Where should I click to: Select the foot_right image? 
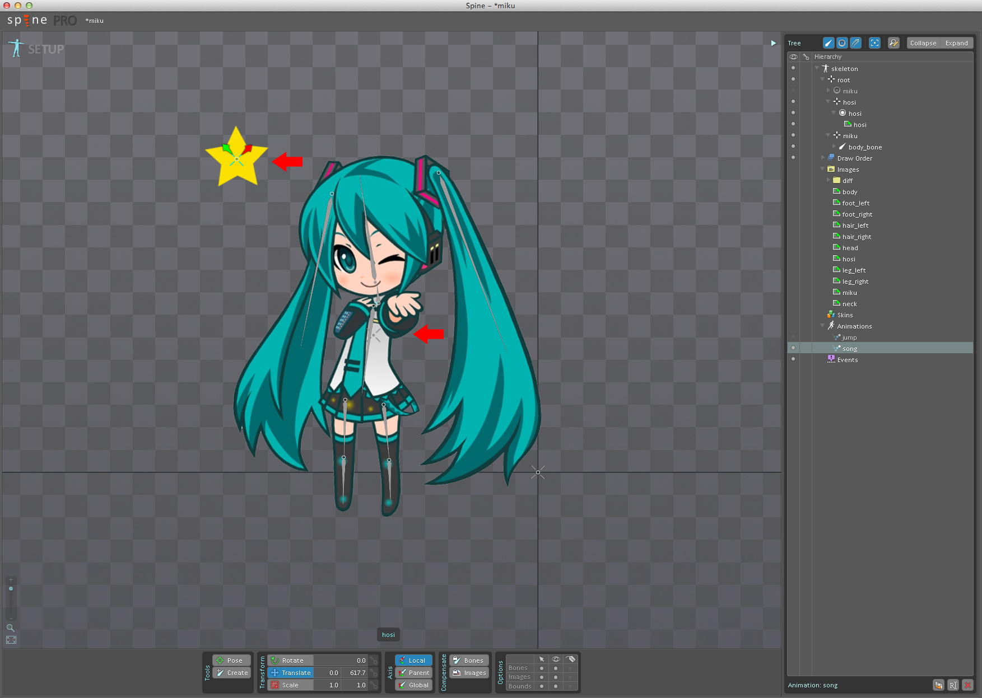coord(857,214)
